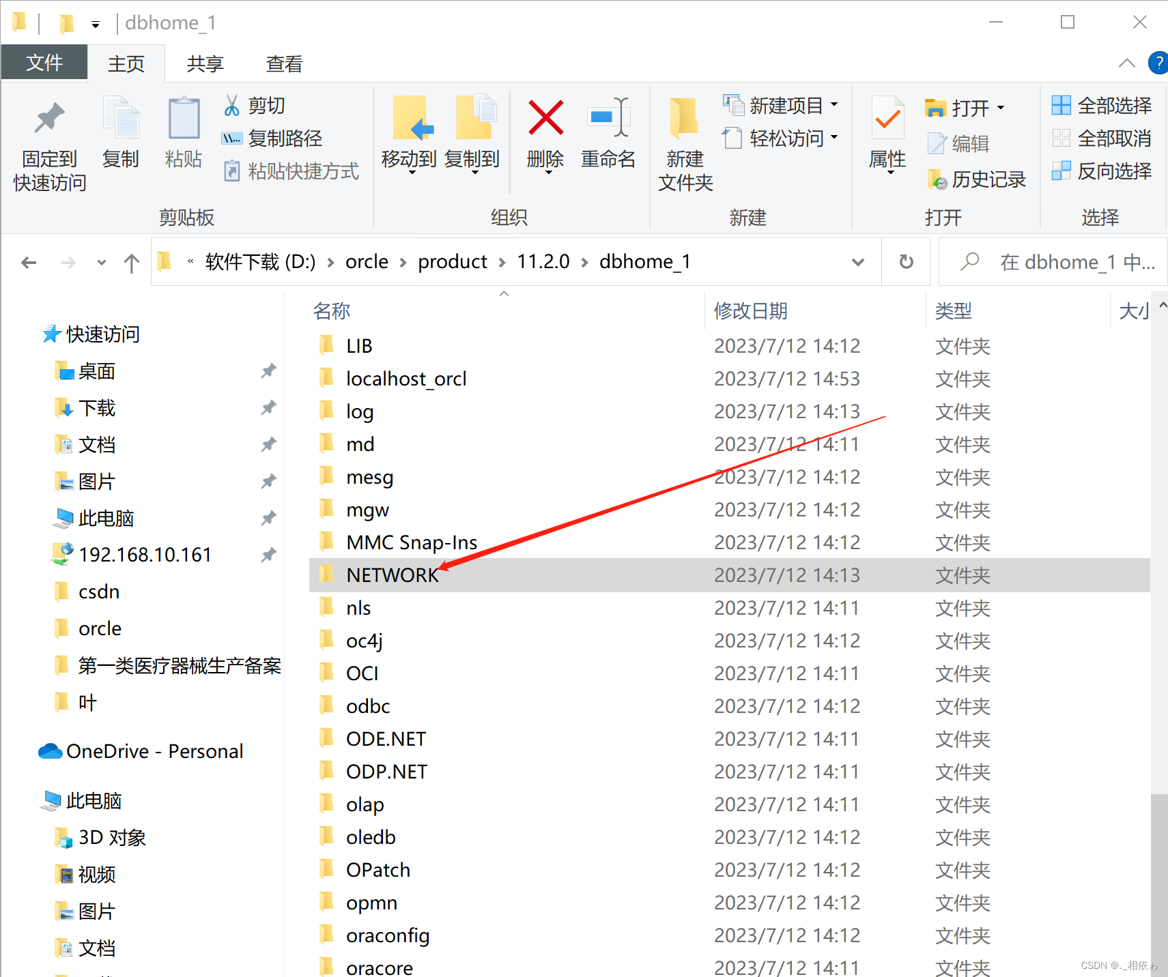Switch to the View tab
Screen dimensions: 1168x977
point(285,63)
